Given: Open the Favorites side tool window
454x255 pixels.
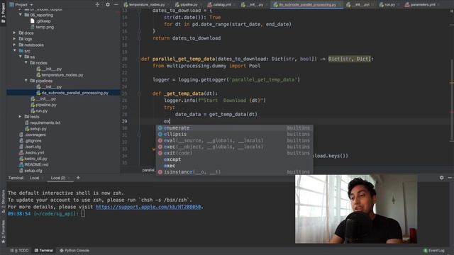Looking at the screenshot, I should pyautogui.click(x=3, y=232).
